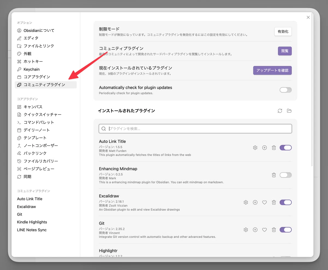328x270 pixels.
Task: Open 同期 sync settings
Action: [x=46, y=177]
